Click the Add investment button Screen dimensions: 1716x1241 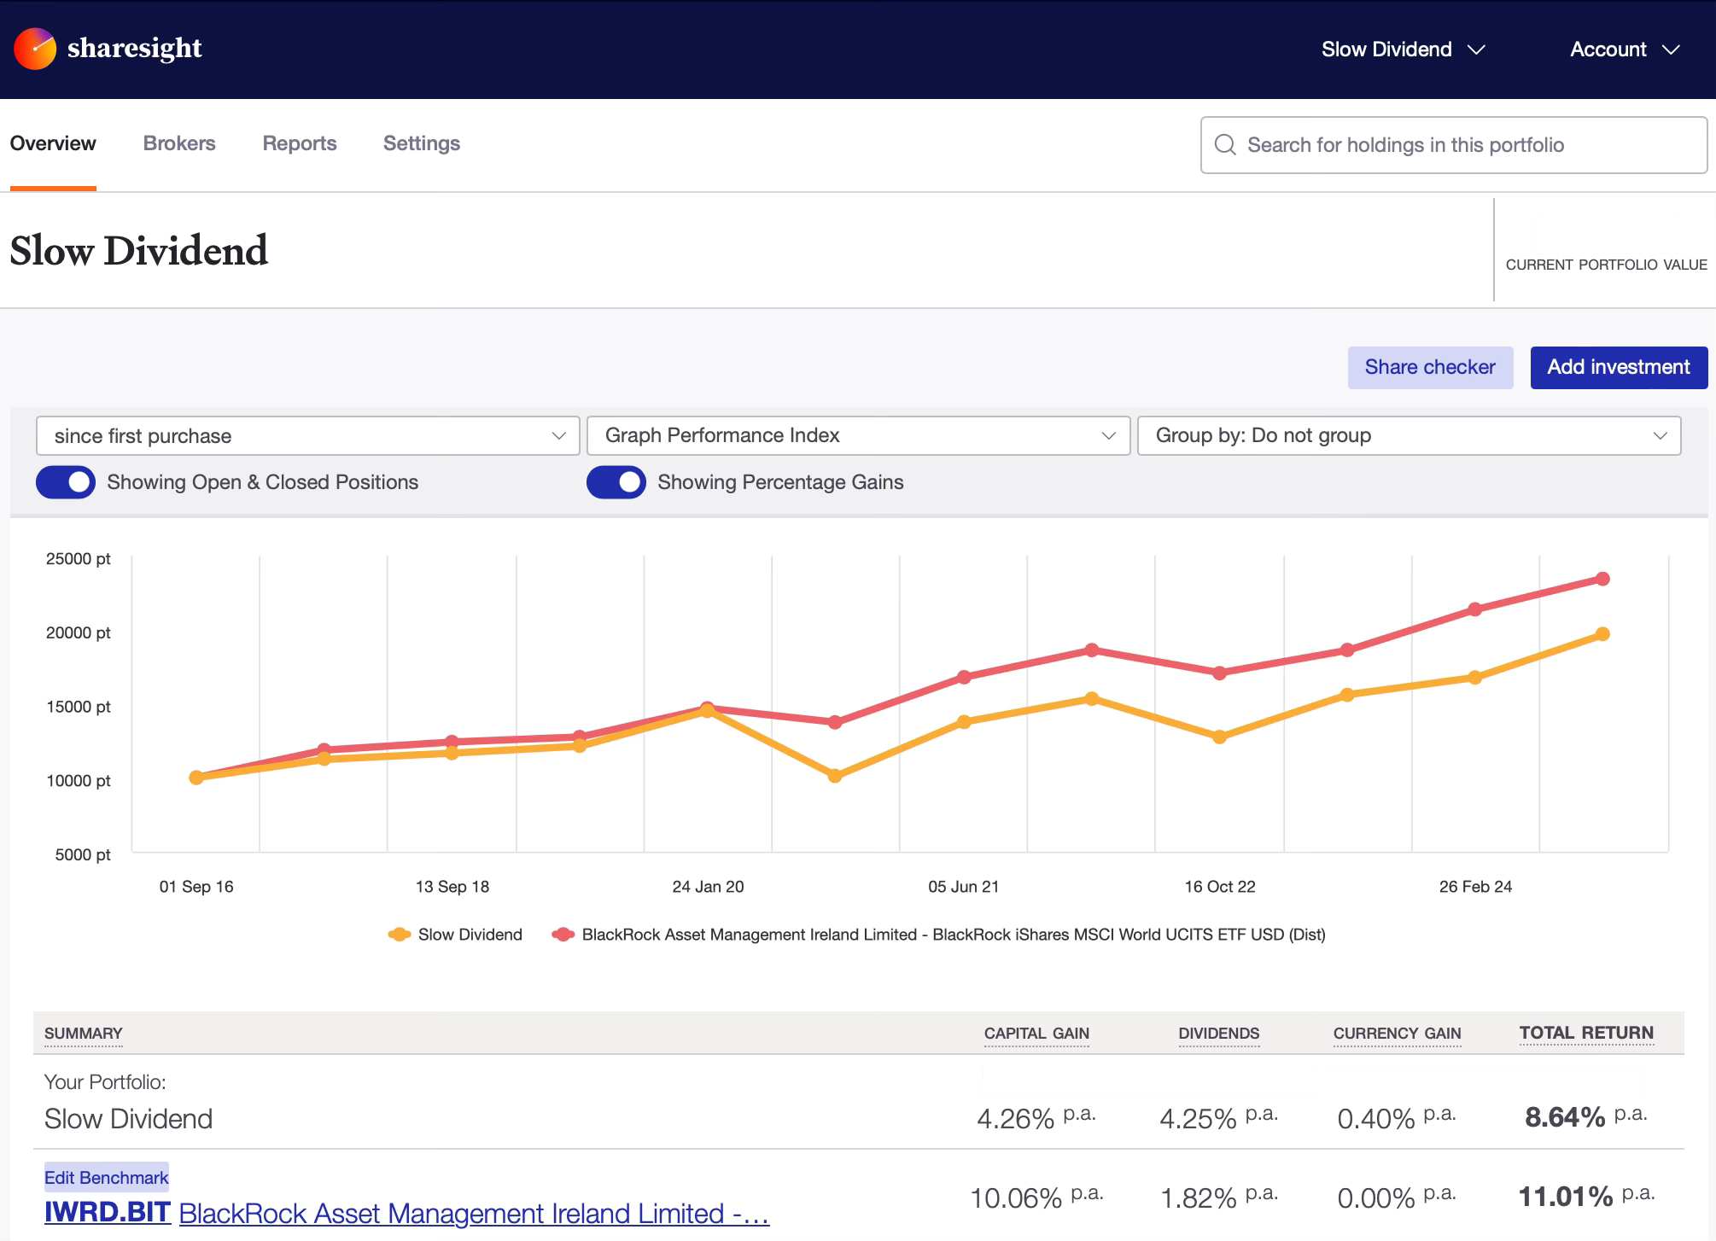(1619, 368)
